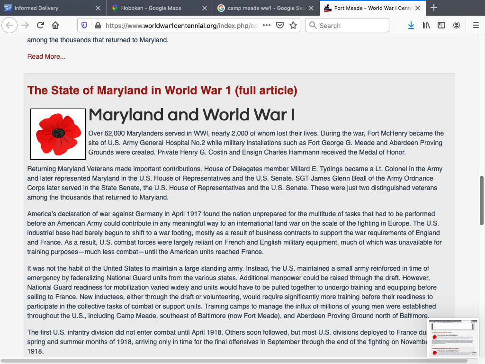485x364 pixels.
Task: Toggle the sidebar view
Action: tap(441, 25)
